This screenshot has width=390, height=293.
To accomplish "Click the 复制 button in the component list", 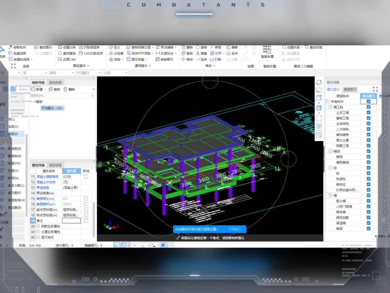I will point(54,89).
